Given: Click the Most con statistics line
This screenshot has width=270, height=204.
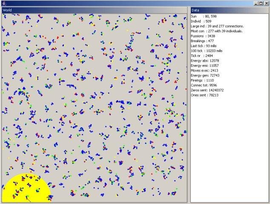Looking at the screenshot, I should 217,31.
